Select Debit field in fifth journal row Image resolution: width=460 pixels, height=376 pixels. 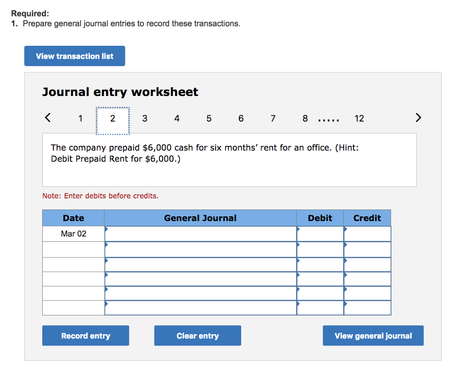(320, 293)
